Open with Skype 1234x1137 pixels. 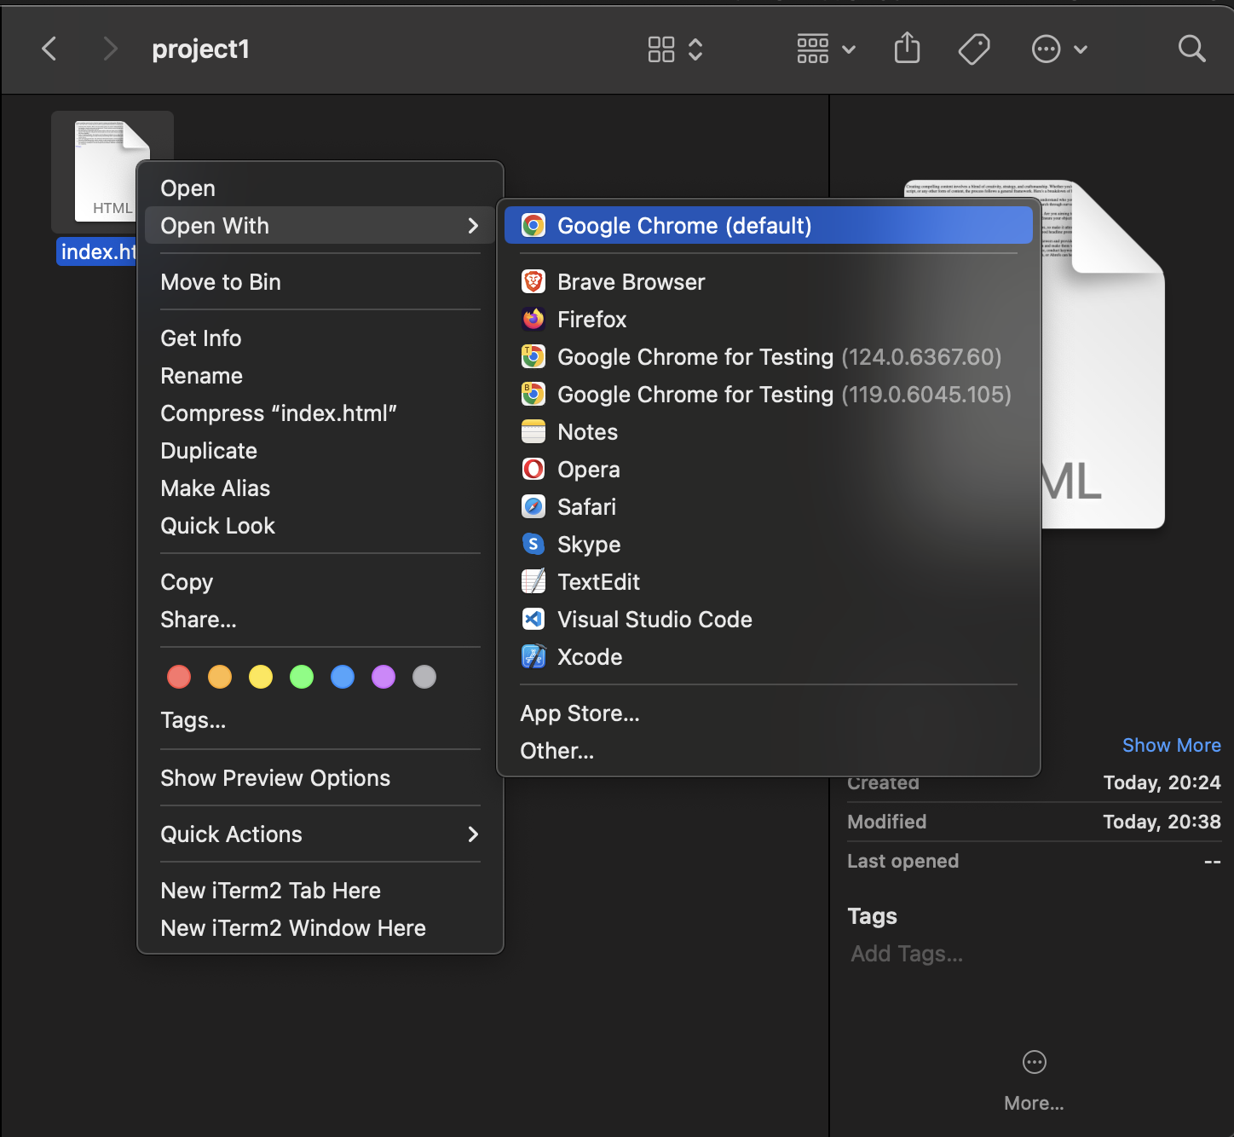pyautogui.click(x=769, y=545)
